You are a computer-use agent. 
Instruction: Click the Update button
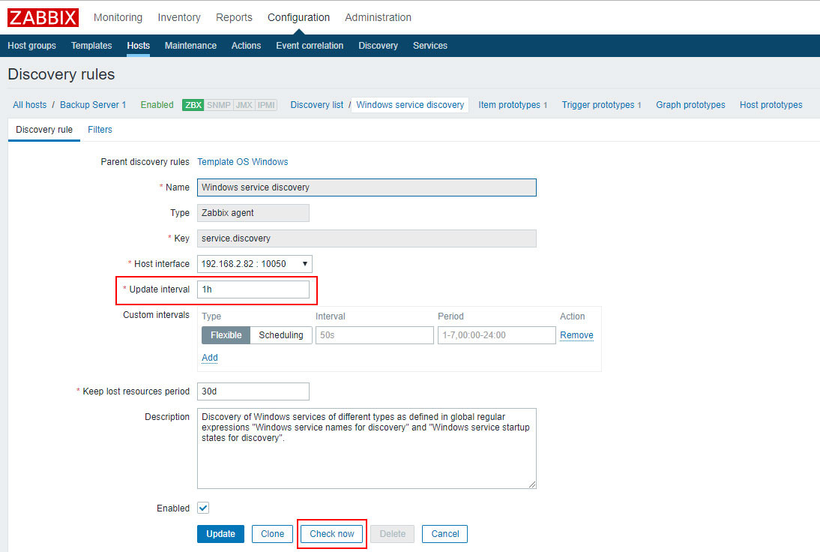(x=220, y=534)
